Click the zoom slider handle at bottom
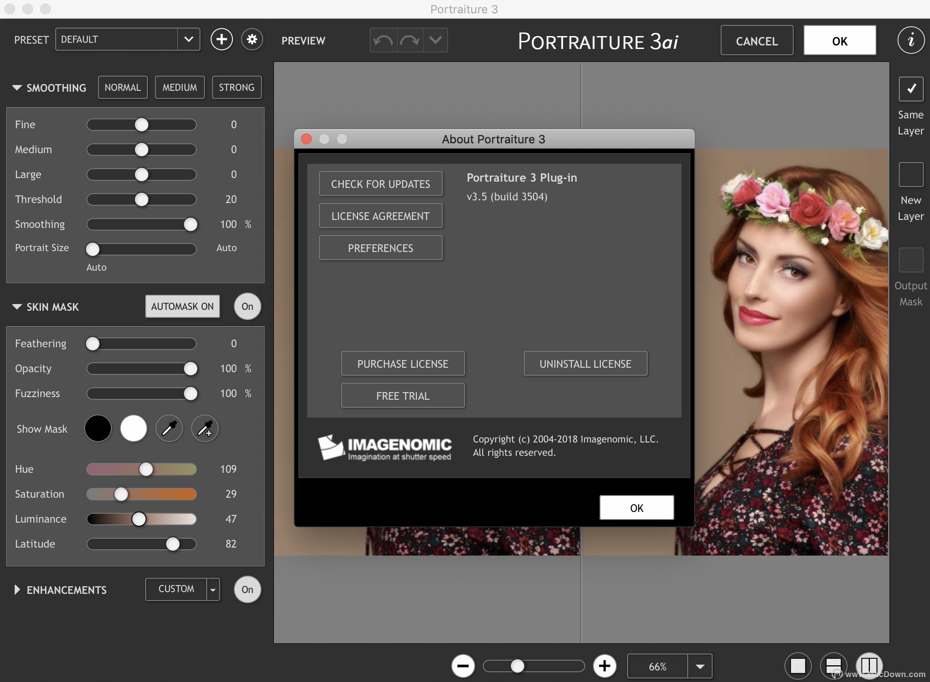This screenshot has height=682, width=930. tap(517, 666)
